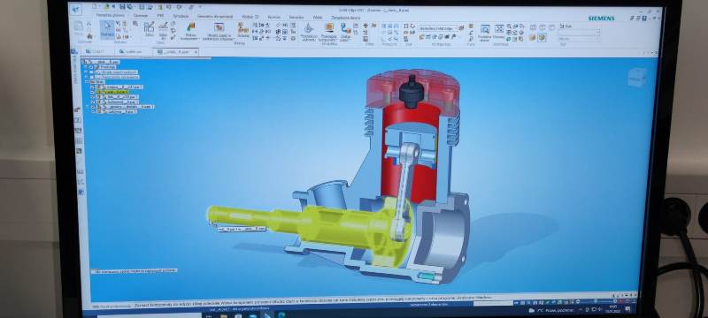Click the Fit view icon
708x318 pixels.
coord(499,31)
